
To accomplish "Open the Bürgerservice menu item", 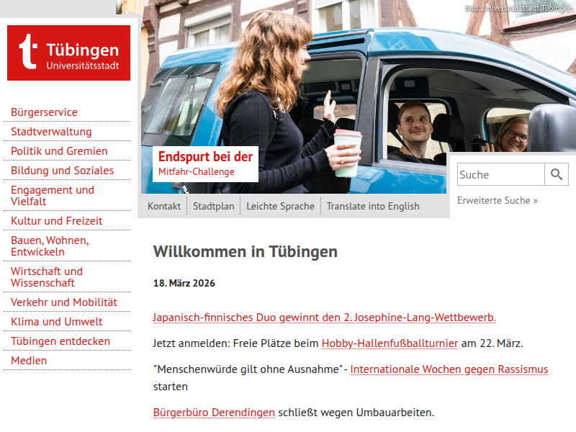I will coord(44,112).
